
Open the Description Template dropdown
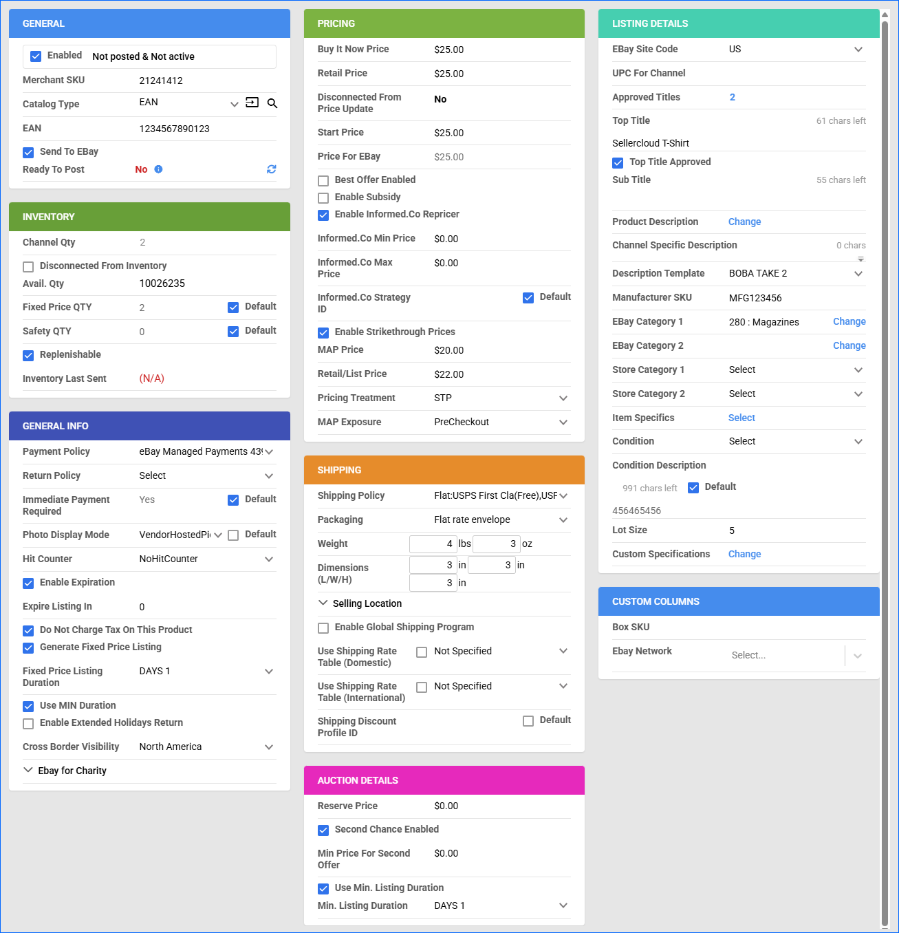858,274
